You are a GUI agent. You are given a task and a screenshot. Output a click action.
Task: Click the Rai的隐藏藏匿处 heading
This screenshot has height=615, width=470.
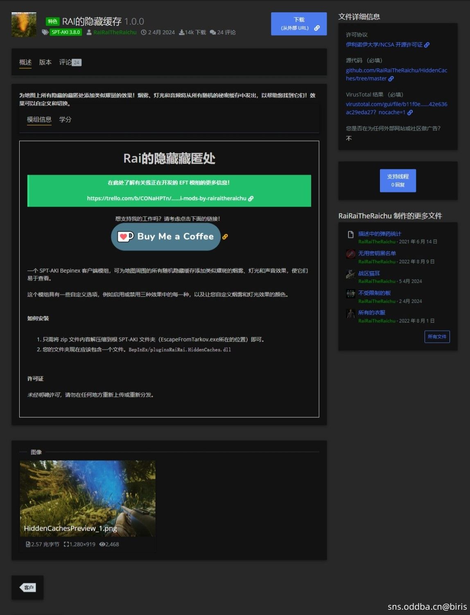coord(169,158)
